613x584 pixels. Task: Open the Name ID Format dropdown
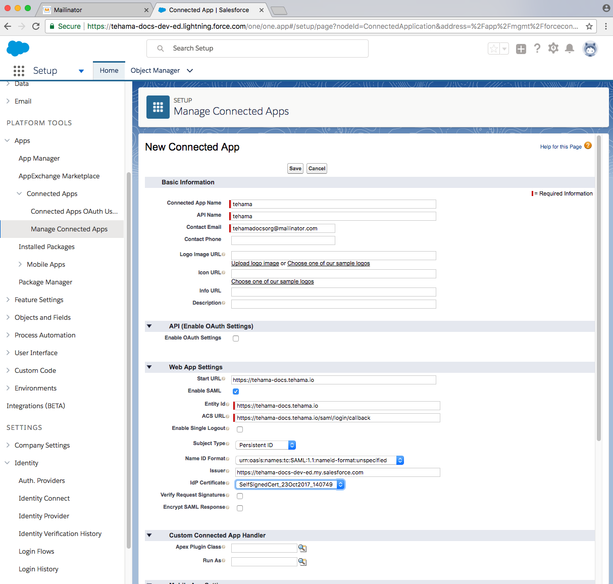point(320,460)
